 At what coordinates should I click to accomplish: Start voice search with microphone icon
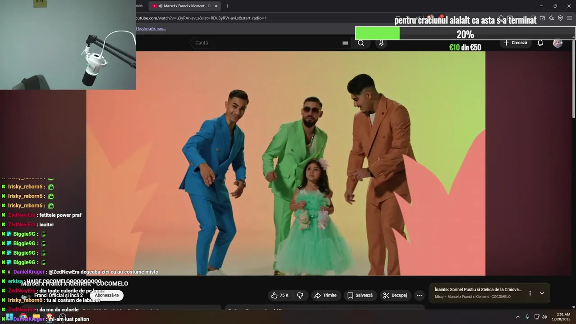381,43
